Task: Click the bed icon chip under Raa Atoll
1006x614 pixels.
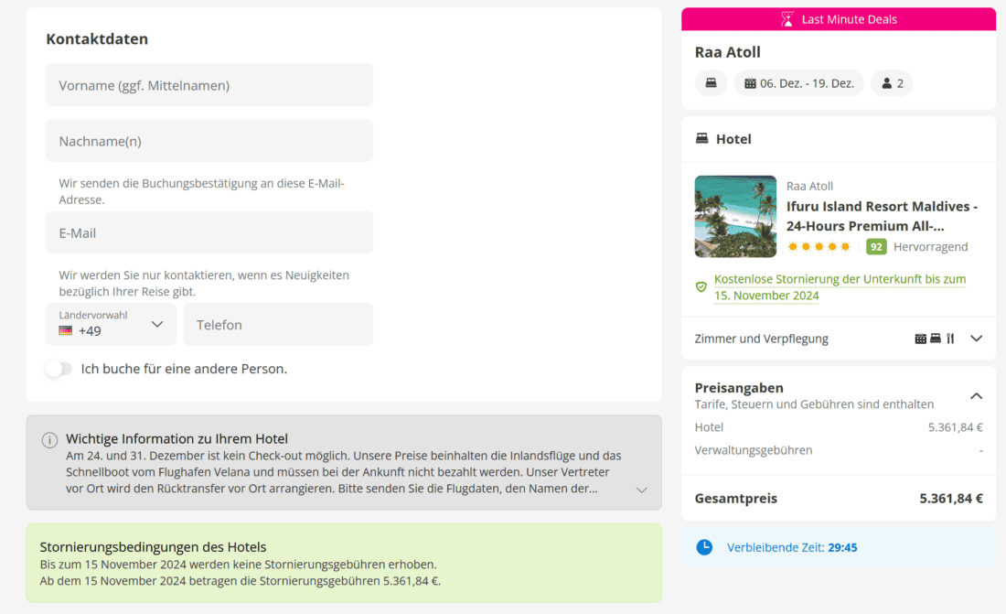Action: 711,83
